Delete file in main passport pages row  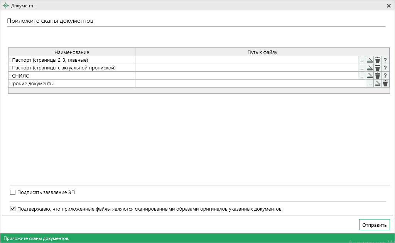(378, 60)
